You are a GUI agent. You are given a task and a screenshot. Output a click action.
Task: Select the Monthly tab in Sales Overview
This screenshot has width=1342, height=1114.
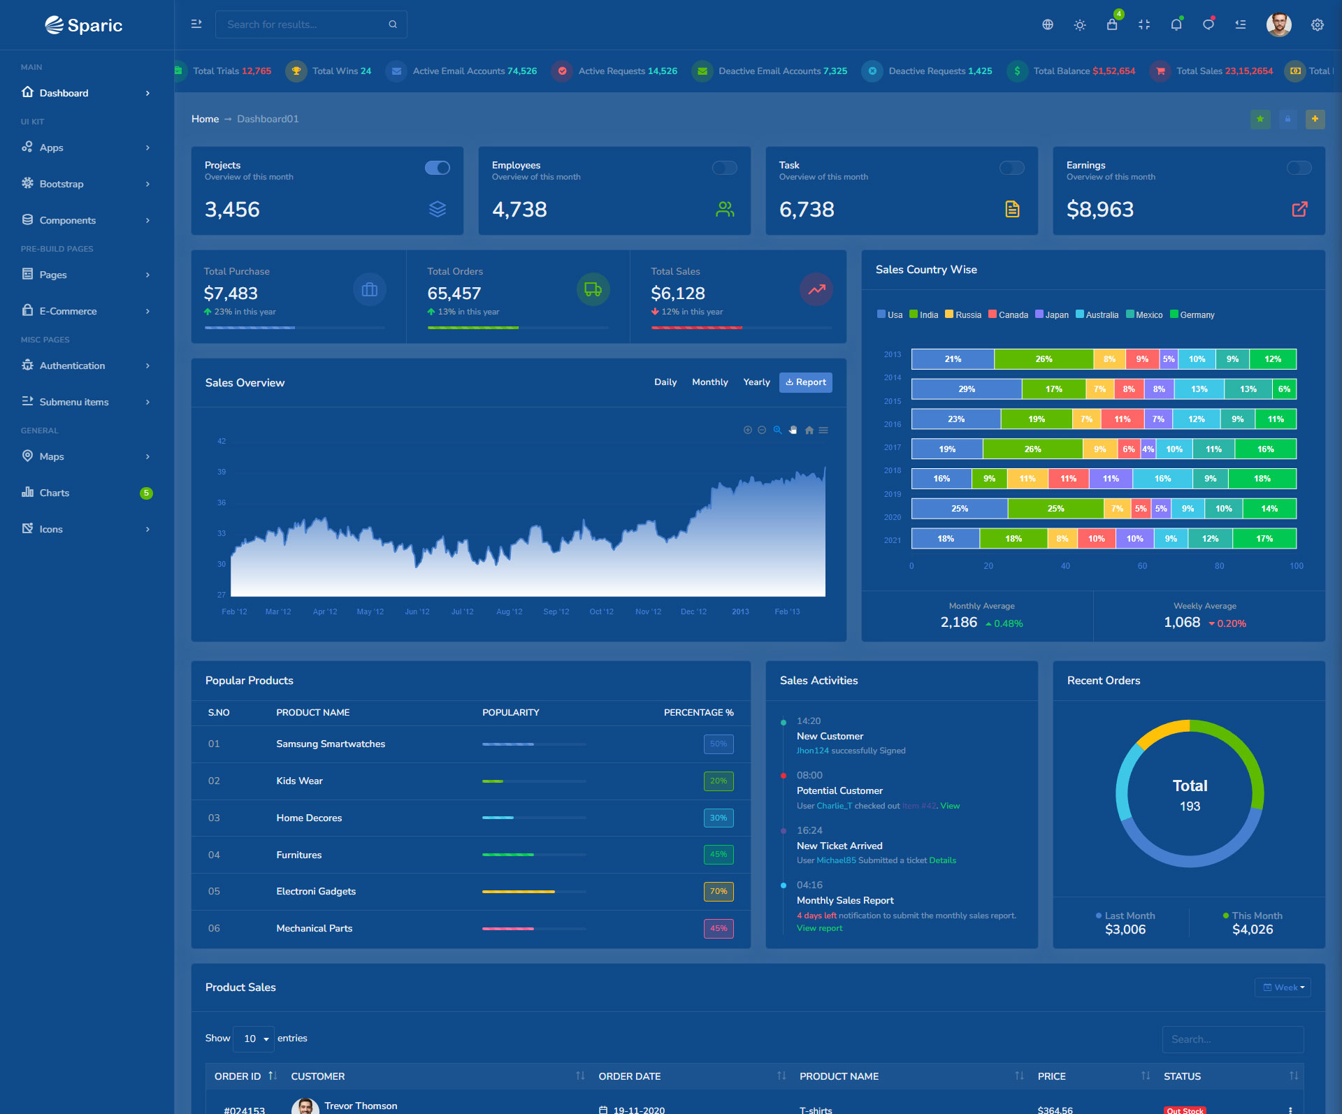(x=709, y=382)
